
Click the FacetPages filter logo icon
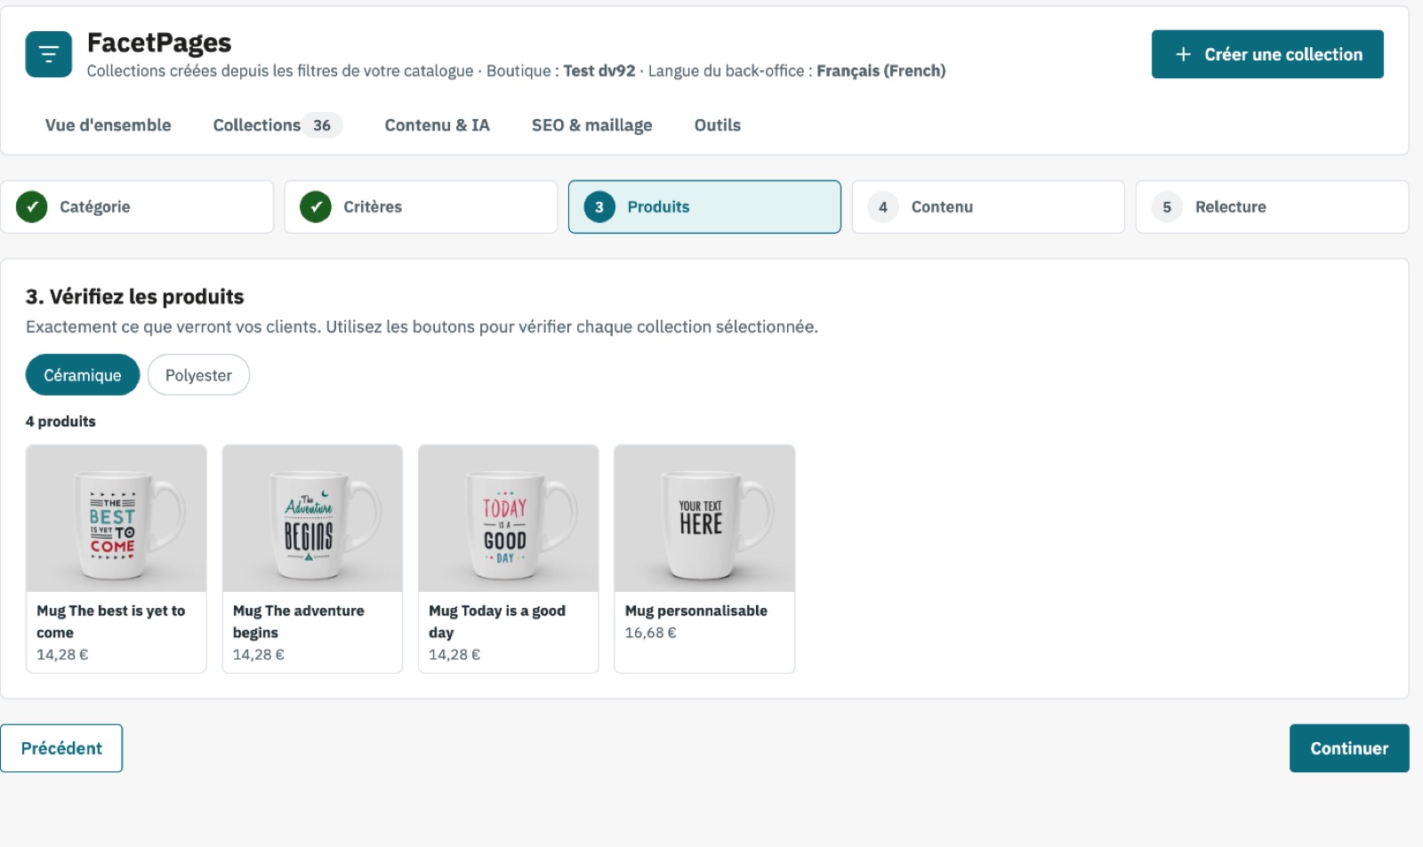point(49,54)
